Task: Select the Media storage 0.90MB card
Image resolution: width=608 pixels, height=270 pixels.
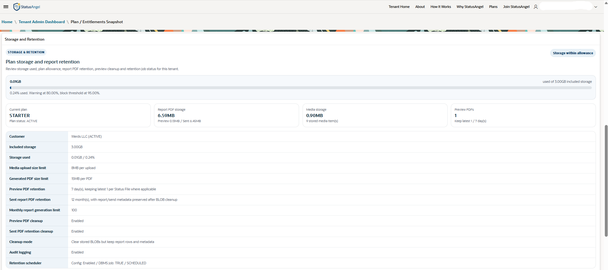Action: [375, 115]
